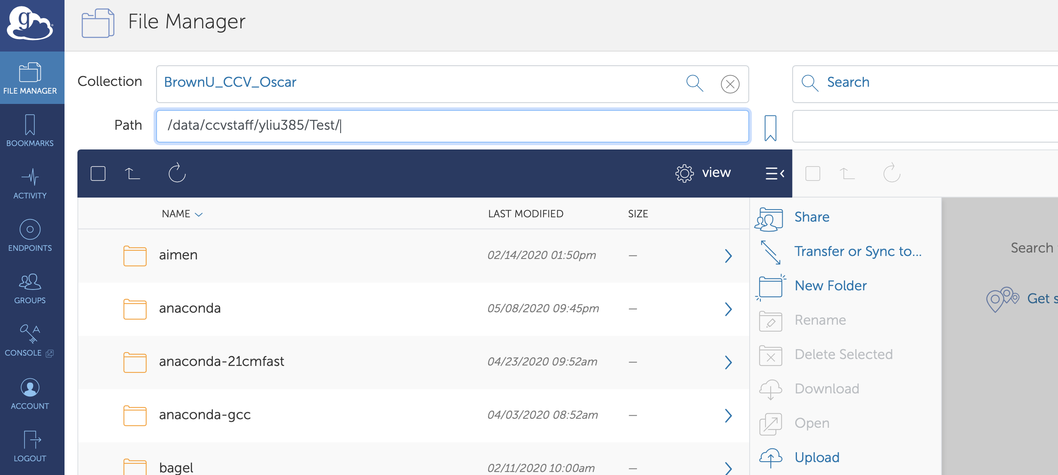Viewport: 1058px width, 475px height.
Task: Go up one folder in right pane
Action: (x=847, y=174)
